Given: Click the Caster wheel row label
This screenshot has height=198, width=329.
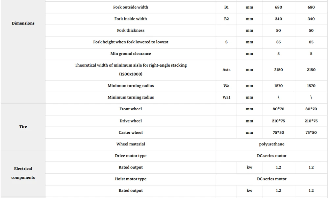Looking at the screenshot, I should [x=131, y=132].
